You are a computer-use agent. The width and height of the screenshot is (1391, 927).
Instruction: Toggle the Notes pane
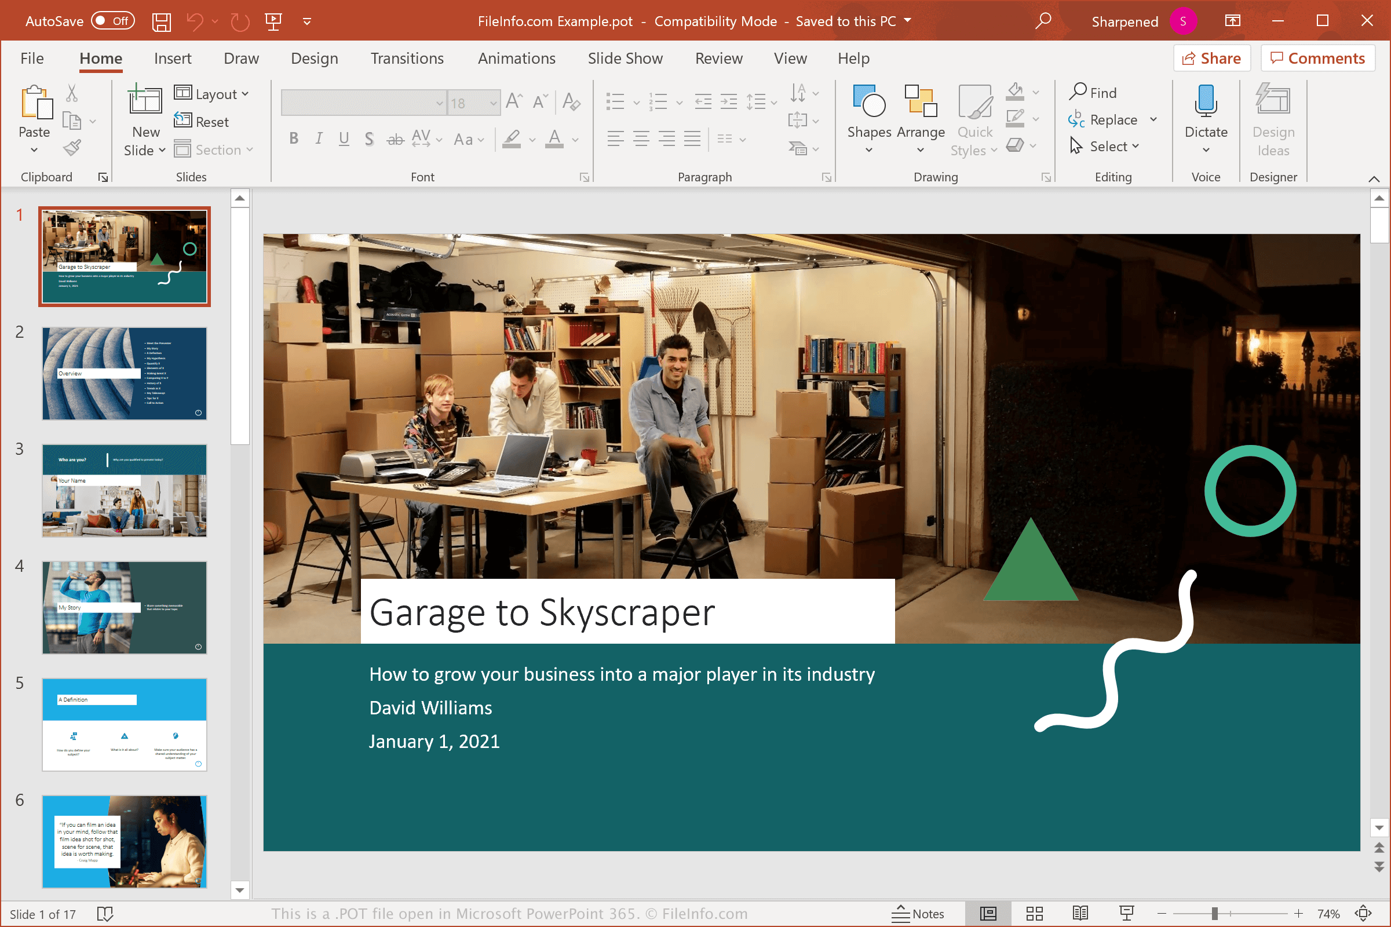918,914
